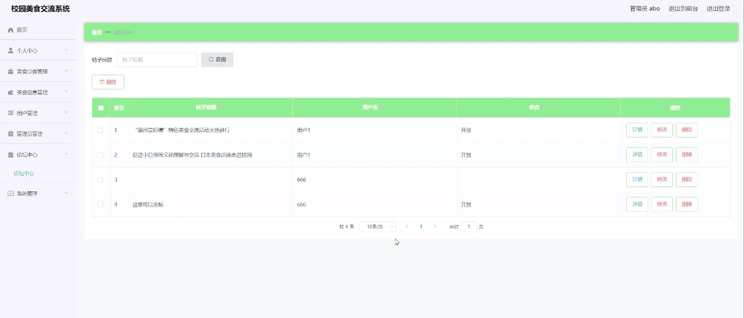Check the box for row 2

point(100,155)
